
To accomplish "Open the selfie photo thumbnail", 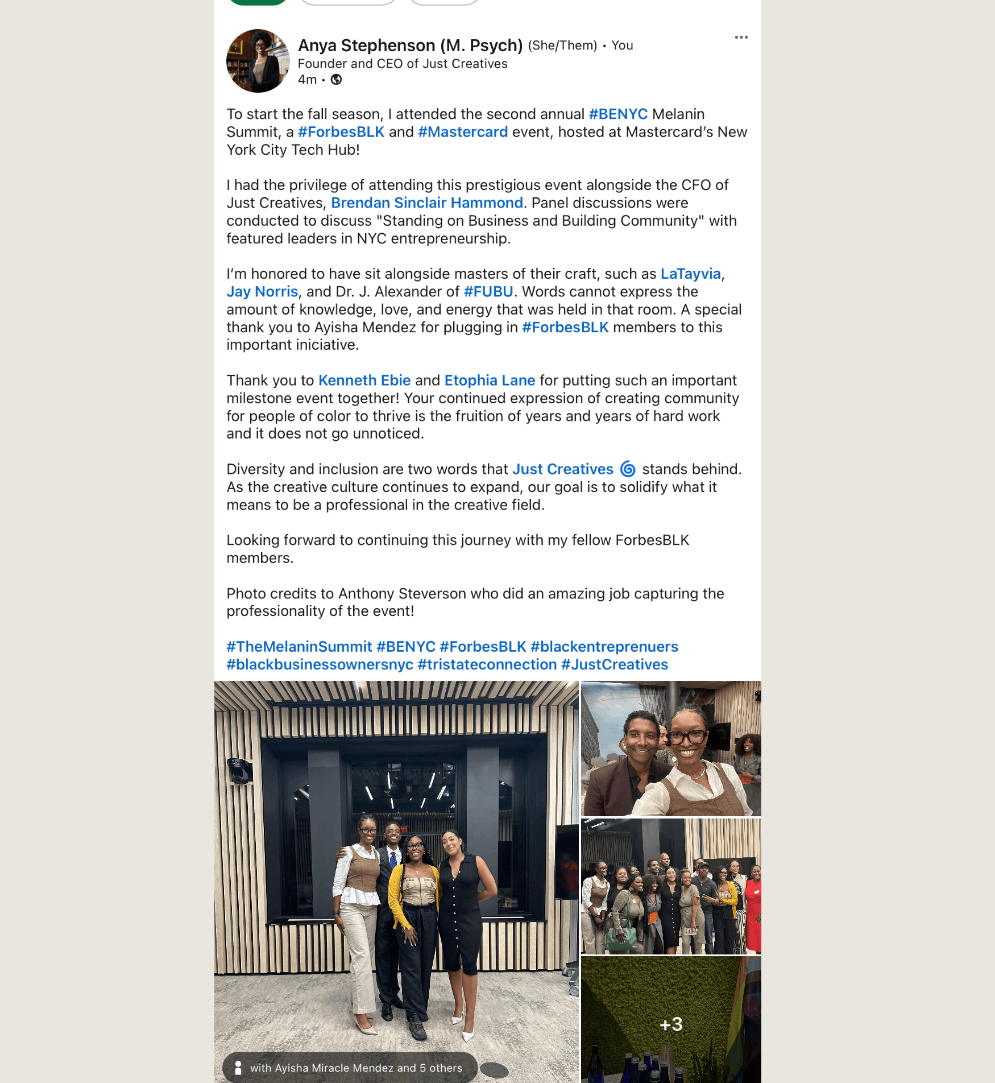I will click(x=671, y=749).
